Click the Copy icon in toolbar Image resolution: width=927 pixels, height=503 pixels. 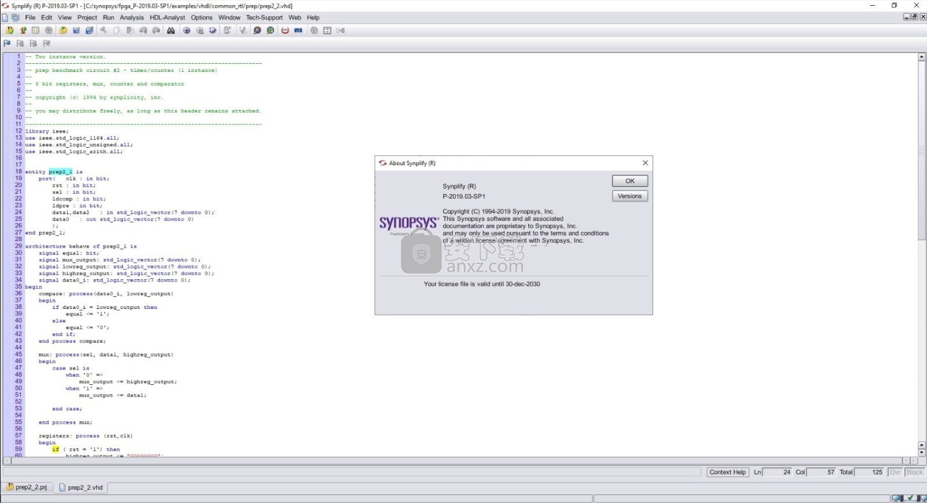116,31
